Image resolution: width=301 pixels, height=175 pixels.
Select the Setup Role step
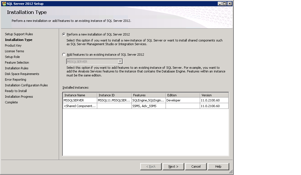[x=12, y=57]
